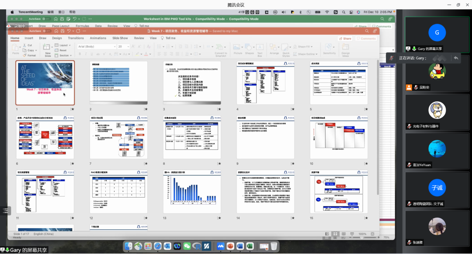Click save icon in Excel title bar
Viewport: 472px width, 254px height.
pos(62,19)
